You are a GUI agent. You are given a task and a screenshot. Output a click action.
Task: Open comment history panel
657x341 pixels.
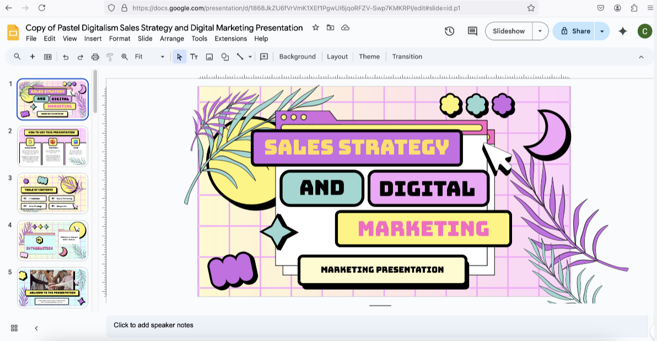point(472,31)
